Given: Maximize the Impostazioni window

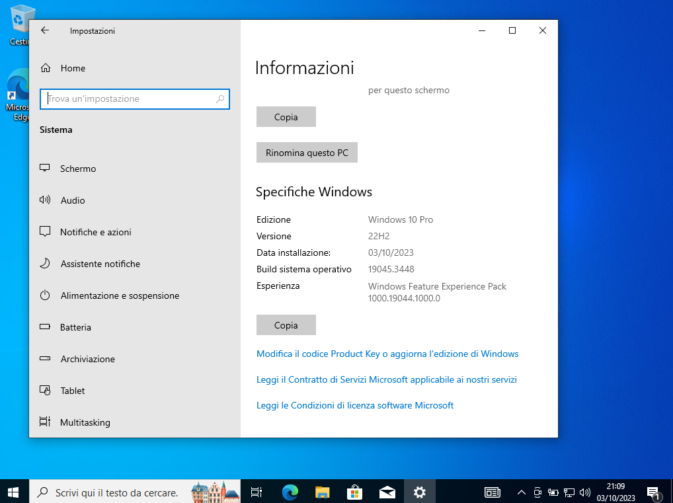Looking at the screenshot, I should coord(512,30).
